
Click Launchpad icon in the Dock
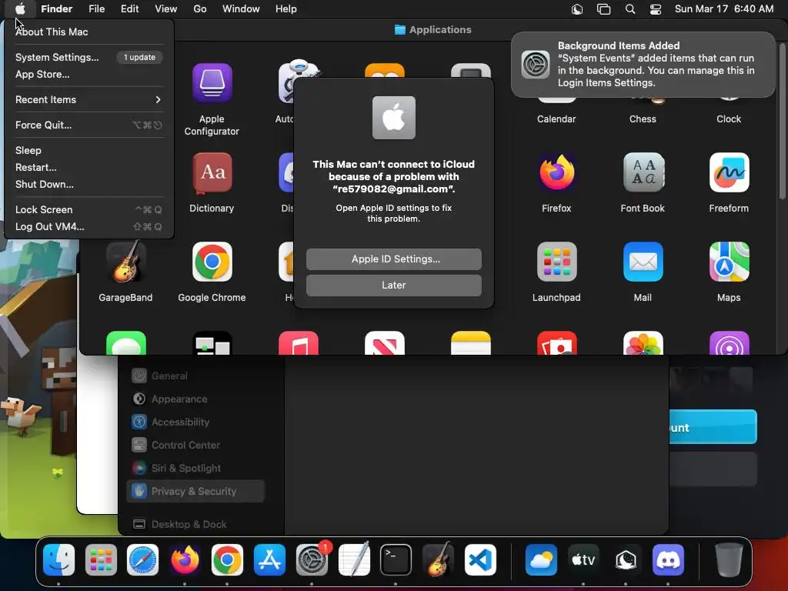coord(101,559)
